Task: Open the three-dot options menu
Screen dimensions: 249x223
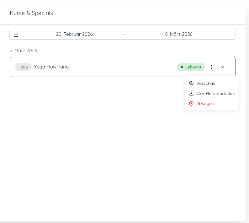Action: (211, 67)
